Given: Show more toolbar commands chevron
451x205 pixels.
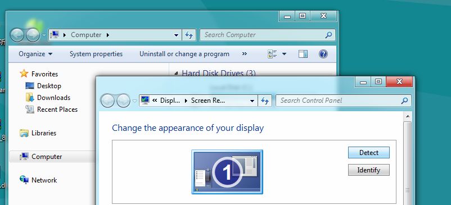Looking at the screenshot, I should click(245, 54).
